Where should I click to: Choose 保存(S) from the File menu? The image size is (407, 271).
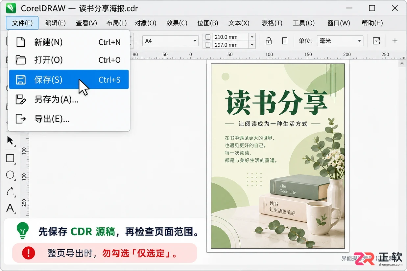pos(69,79)
